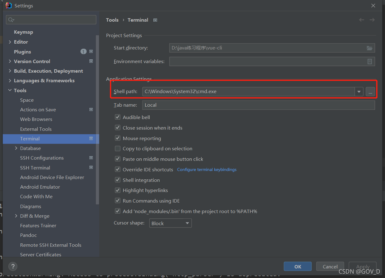Image resolution: width=385 pixels, height=278 pixels.
Task: Click into the Tab name field
Action: point(259,105)
